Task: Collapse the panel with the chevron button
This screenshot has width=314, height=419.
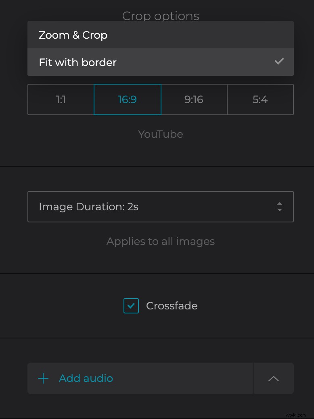Action: (x=273, y=378)
